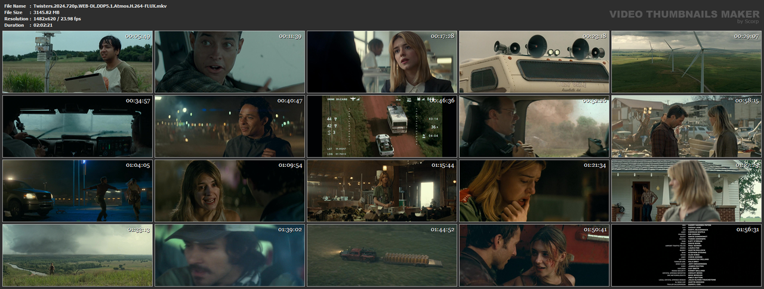Click the white house porch thumbnail
The width and height of the screenshot is (764, 289).
click(686, 191)
